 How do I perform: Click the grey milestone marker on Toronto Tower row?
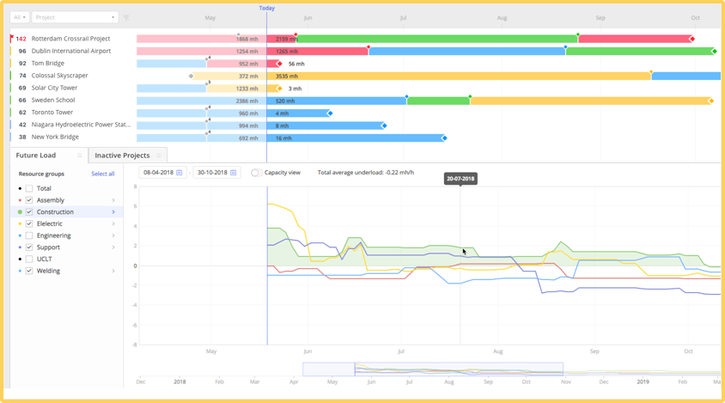click(207, 109)
